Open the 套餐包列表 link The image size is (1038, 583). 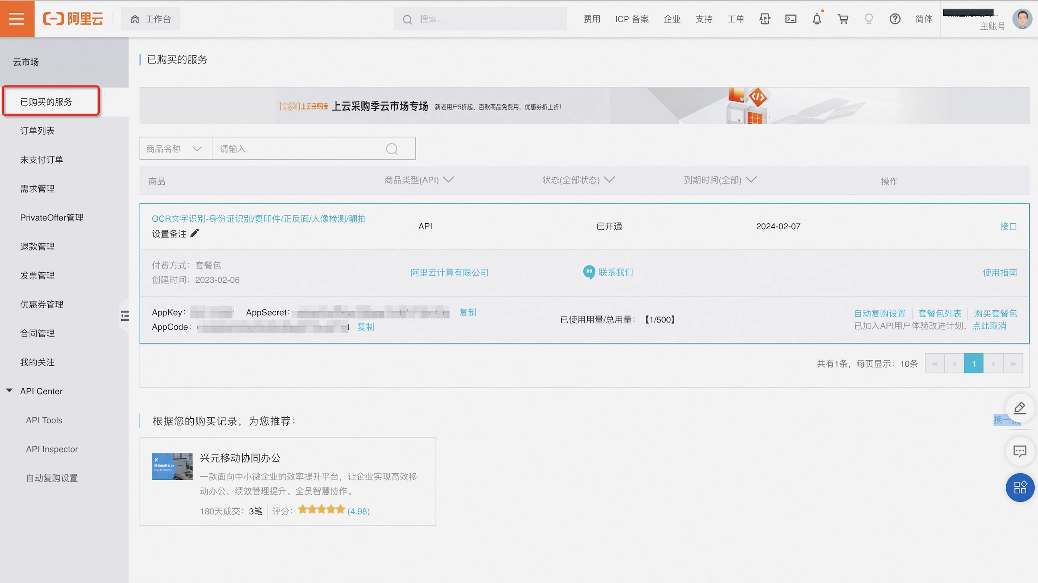[x=940, y=313]
